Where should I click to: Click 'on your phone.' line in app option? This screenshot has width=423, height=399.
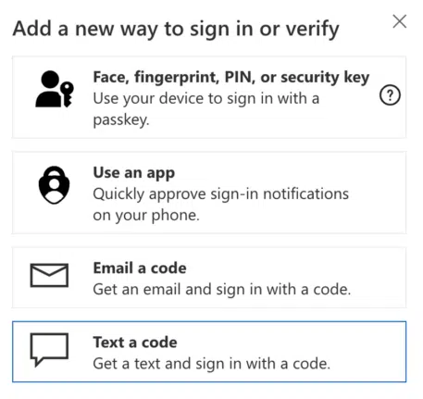(146, 215)
